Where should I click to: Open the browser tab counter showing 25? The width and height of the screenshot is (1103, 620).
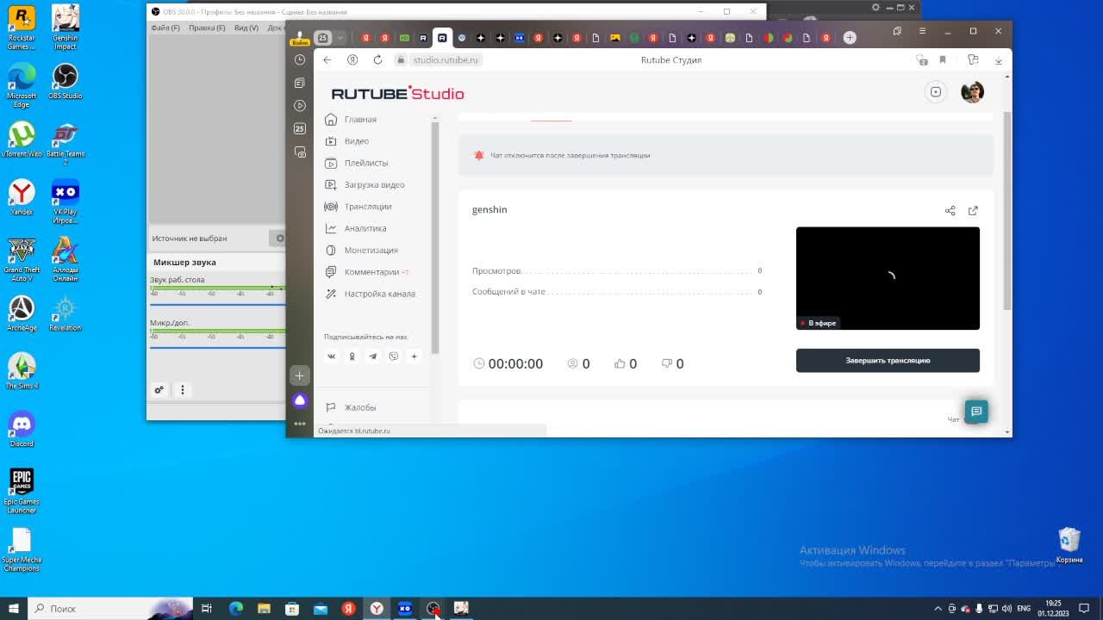coord(323,38)
